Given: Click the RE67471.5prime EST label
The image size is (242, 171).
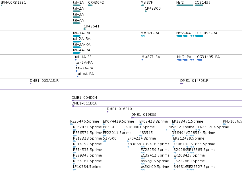Looking at the screenshot, I should click(87, 127).
